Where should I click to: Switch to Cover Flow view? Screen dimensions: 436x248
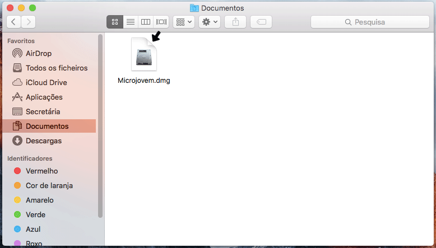161,22
